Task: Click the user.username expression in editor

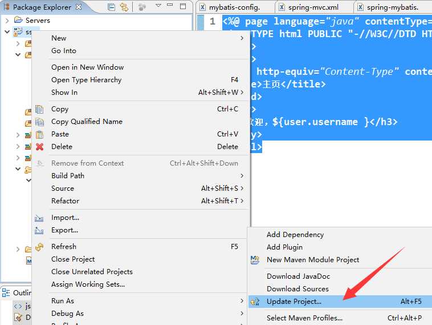Action: pyautogui.click(x=321, y=122)
